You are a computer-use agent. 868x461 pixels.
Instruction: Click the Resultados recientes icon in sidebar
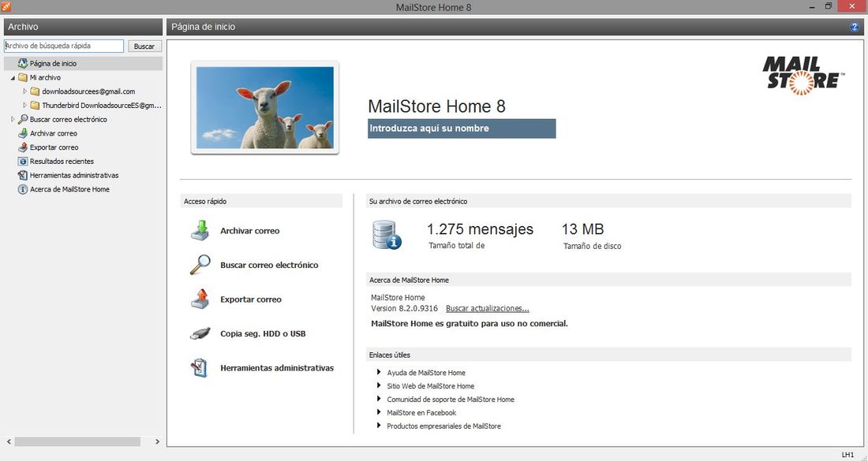pyautogui.click(x=23, y=162)
